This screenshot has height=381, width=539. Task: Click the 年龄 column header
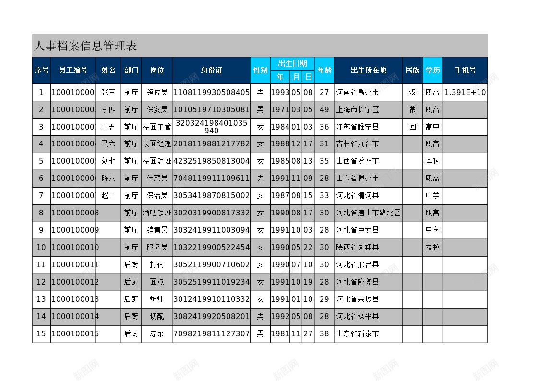(x=324, y=70)
